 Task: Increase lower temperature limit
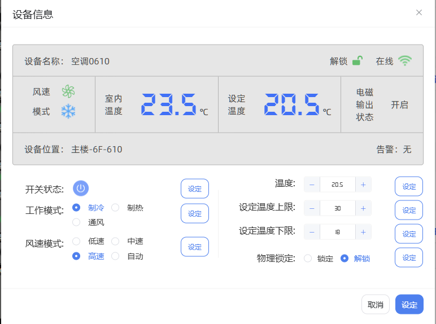point(363,232)
